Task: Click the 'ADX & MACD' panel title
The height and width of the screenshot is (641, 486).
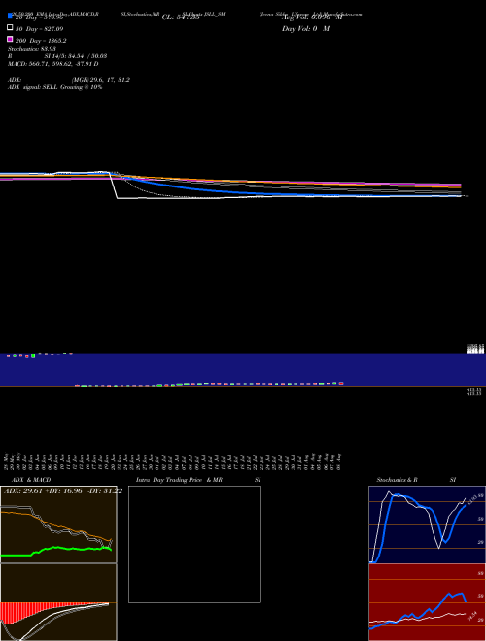Action: [31, 480]
